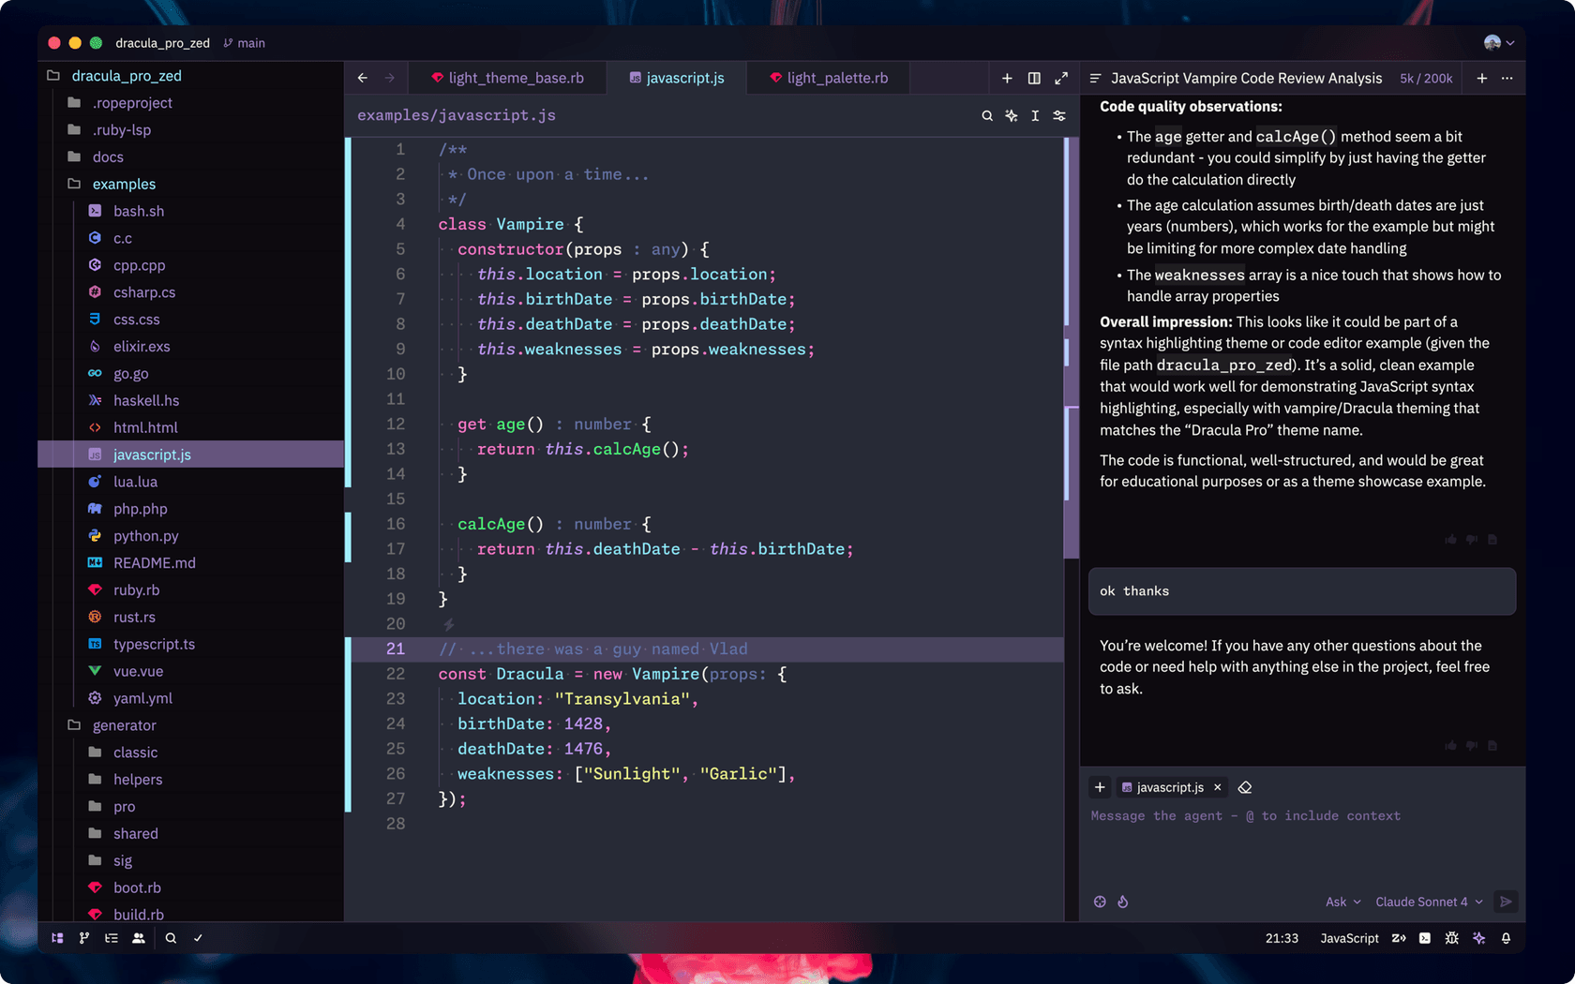Screen dimensions: 1575x984
Task: Split the editor pane icon
Action: tap(1034, 78)
